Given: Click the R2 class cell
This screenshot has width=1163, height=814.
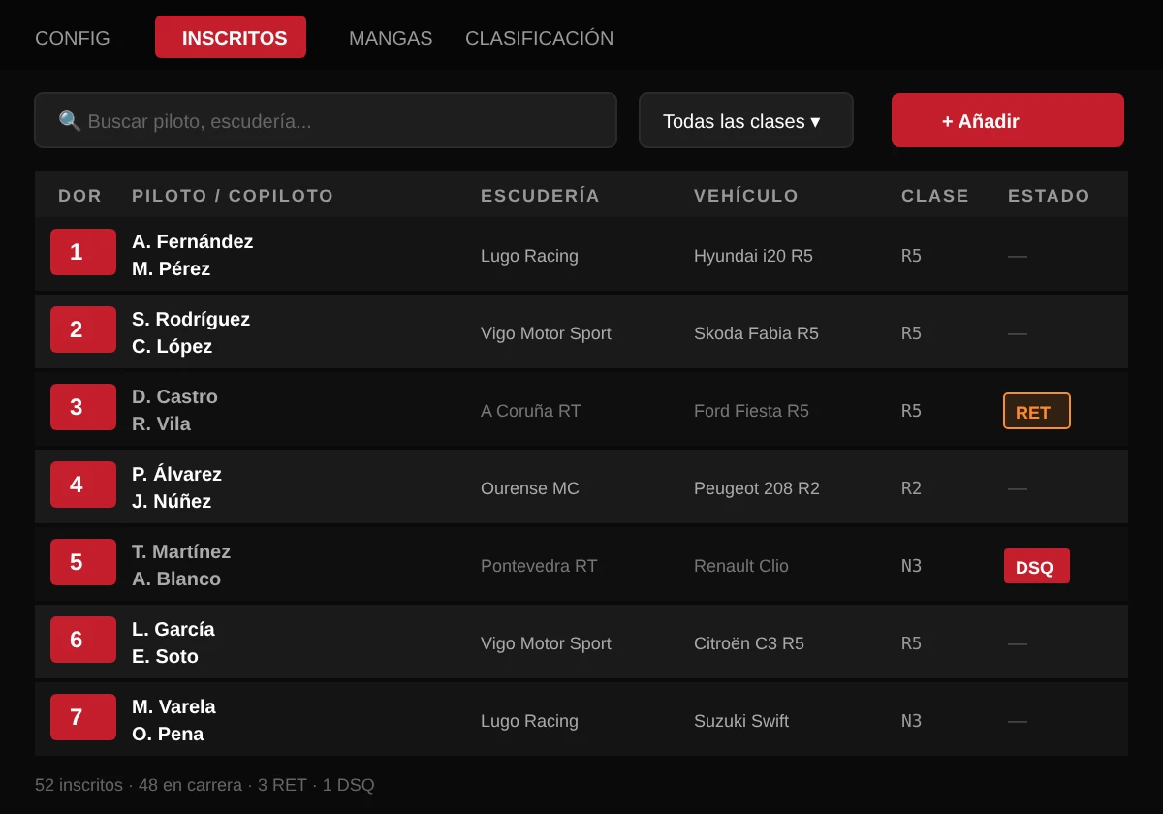Looking at the screenshot, I should (x=911, y=488).
